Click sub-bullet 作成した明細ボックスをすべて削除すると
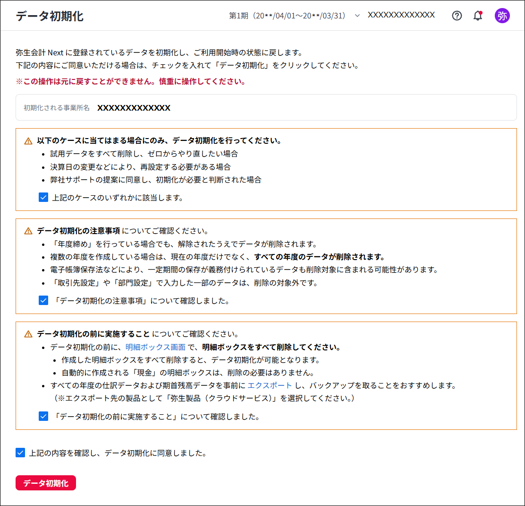Image resolution: width=525 pixels, height=506 pixels. pos(191,360)
